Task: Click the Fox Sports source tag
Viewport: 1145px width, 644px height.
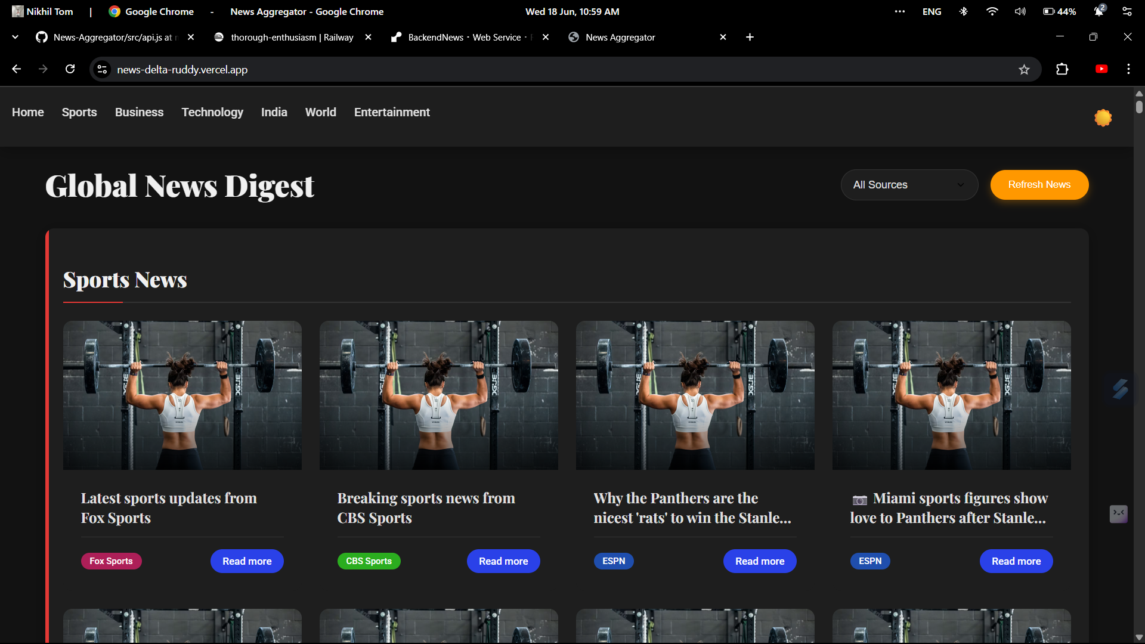Action: click(x=111, y=561)
